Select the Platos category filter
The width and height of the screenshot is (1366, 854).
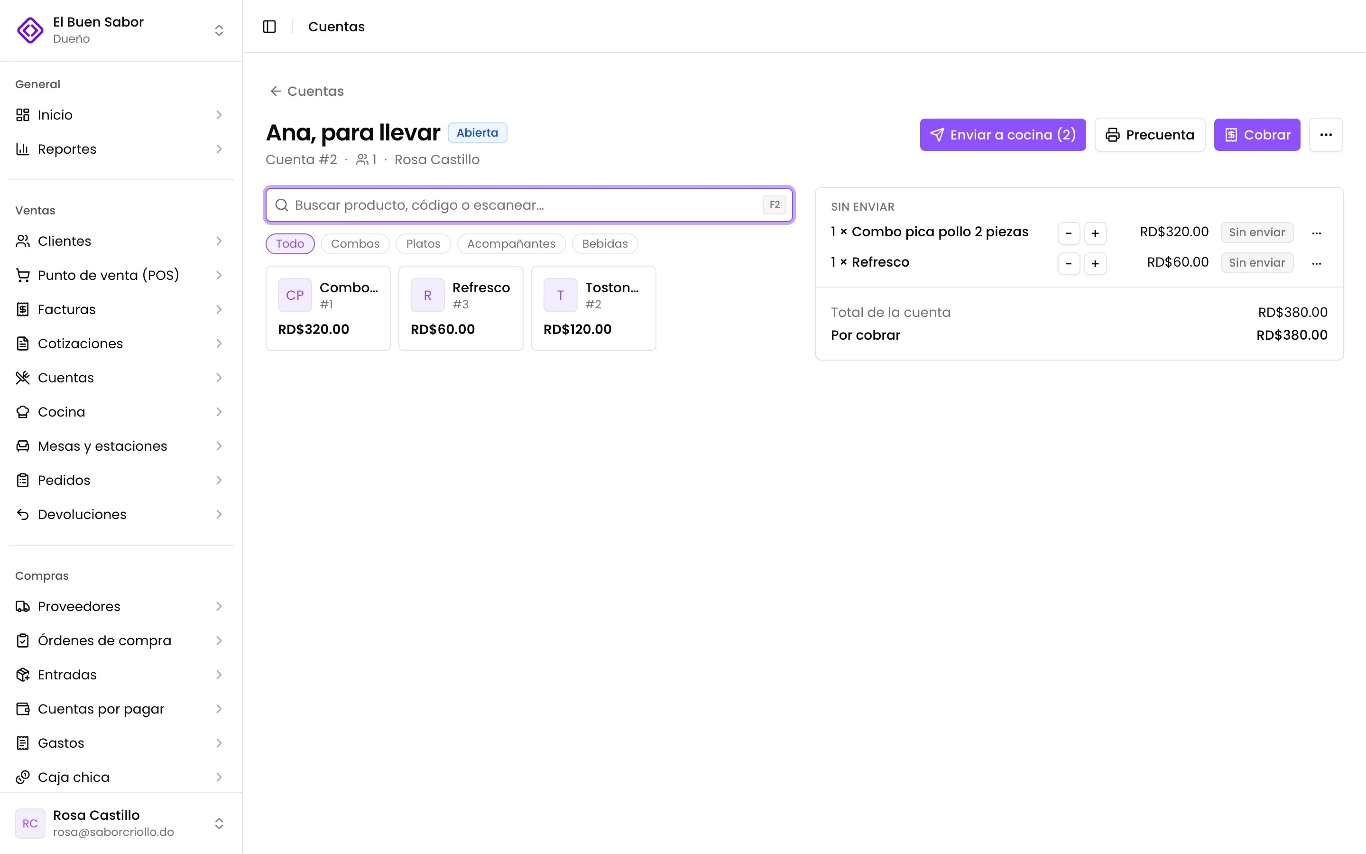(424, 243)
